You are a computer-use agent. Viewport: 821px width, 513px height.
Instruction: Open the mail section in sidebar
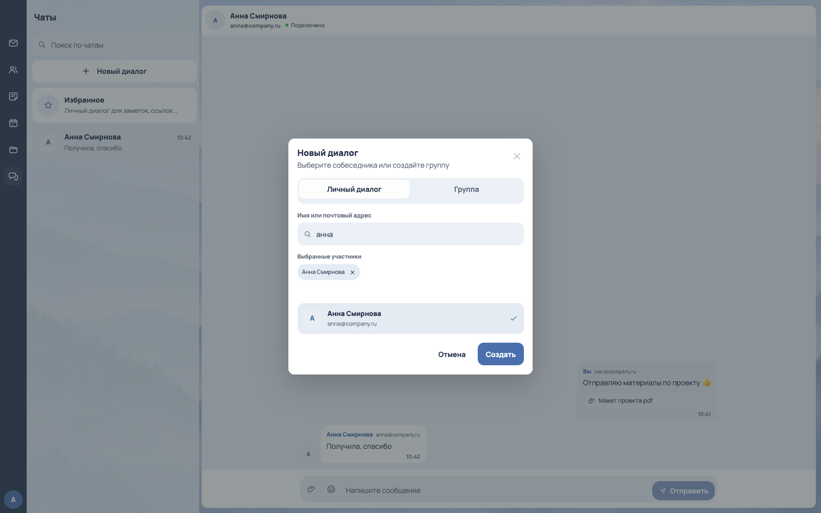[x=13, y=43]
